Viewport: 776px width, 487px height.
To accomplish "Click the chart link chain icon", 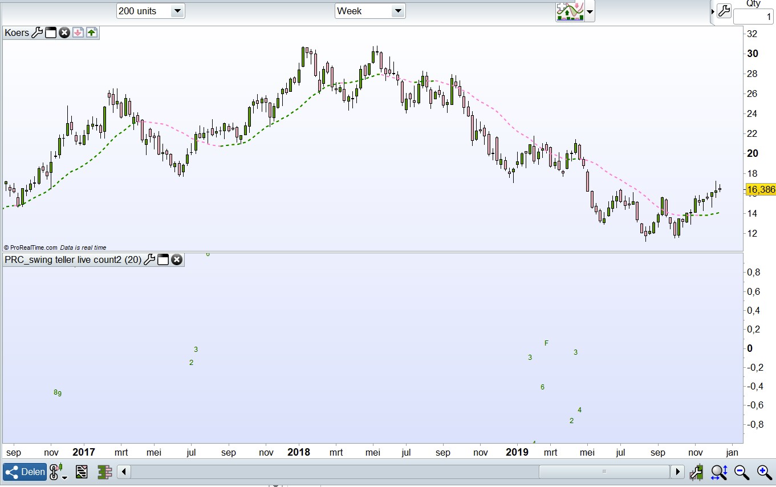I will 55,472.
